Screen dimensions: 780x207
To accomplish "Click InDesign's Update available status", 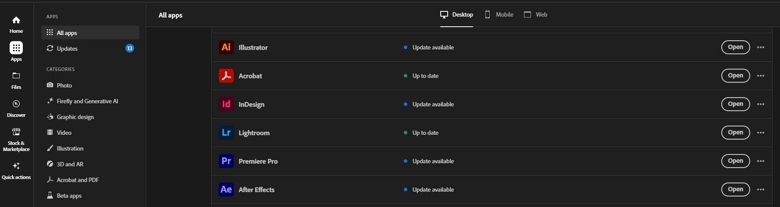I will (x=429, y=104).
